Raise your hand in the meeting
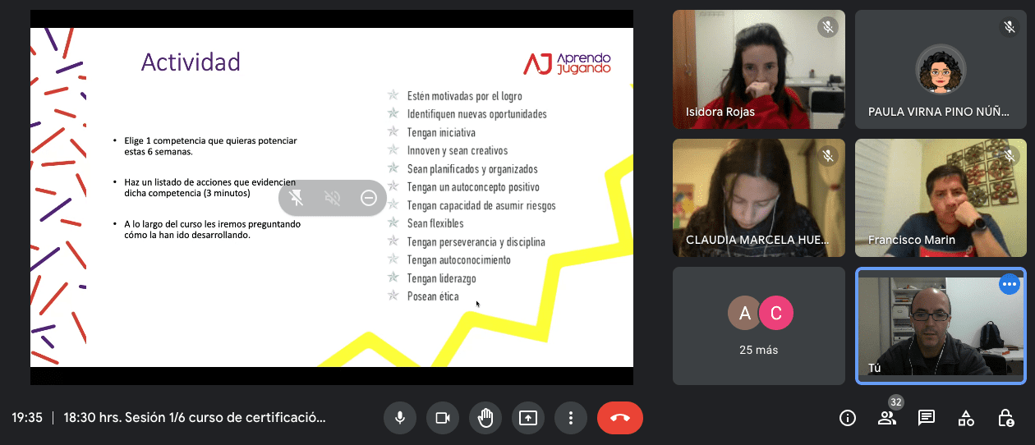The height and width of the screenshot is (445, 1035). click(x=485, y=418)
